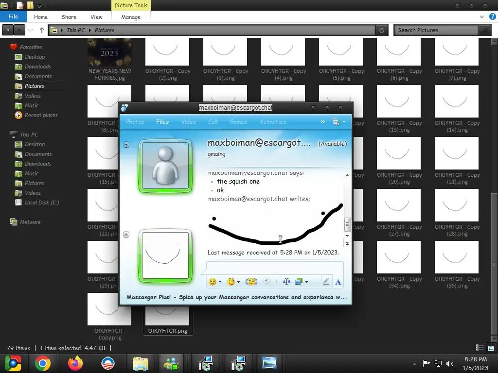Click the show menu icon in Messenger
This screenshot has height=373, width=498.
coord(336,122)
